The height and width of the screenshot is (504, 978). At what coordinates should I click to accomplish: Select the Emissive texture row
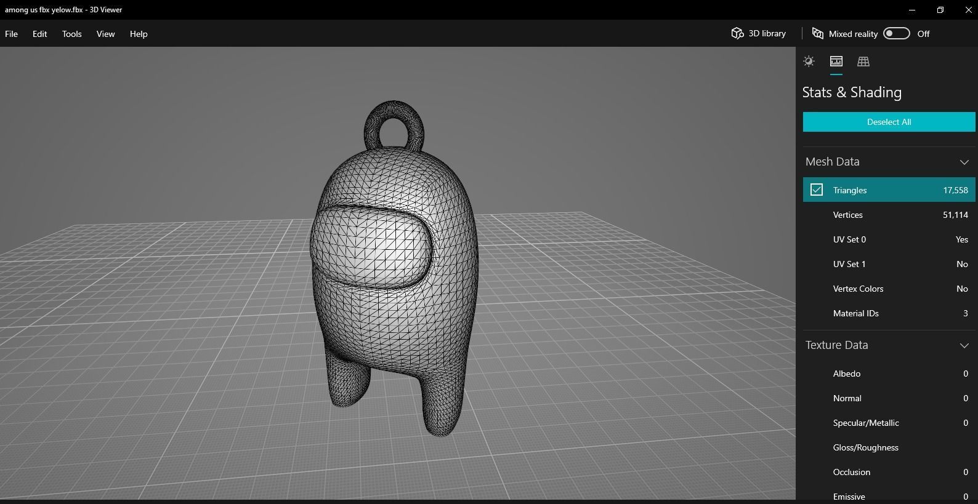(x=889, y=495)
